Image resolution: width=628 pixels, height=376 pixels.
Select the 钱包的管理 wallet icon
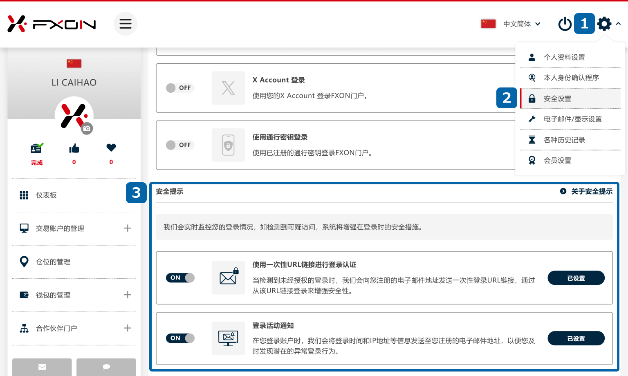24,295
